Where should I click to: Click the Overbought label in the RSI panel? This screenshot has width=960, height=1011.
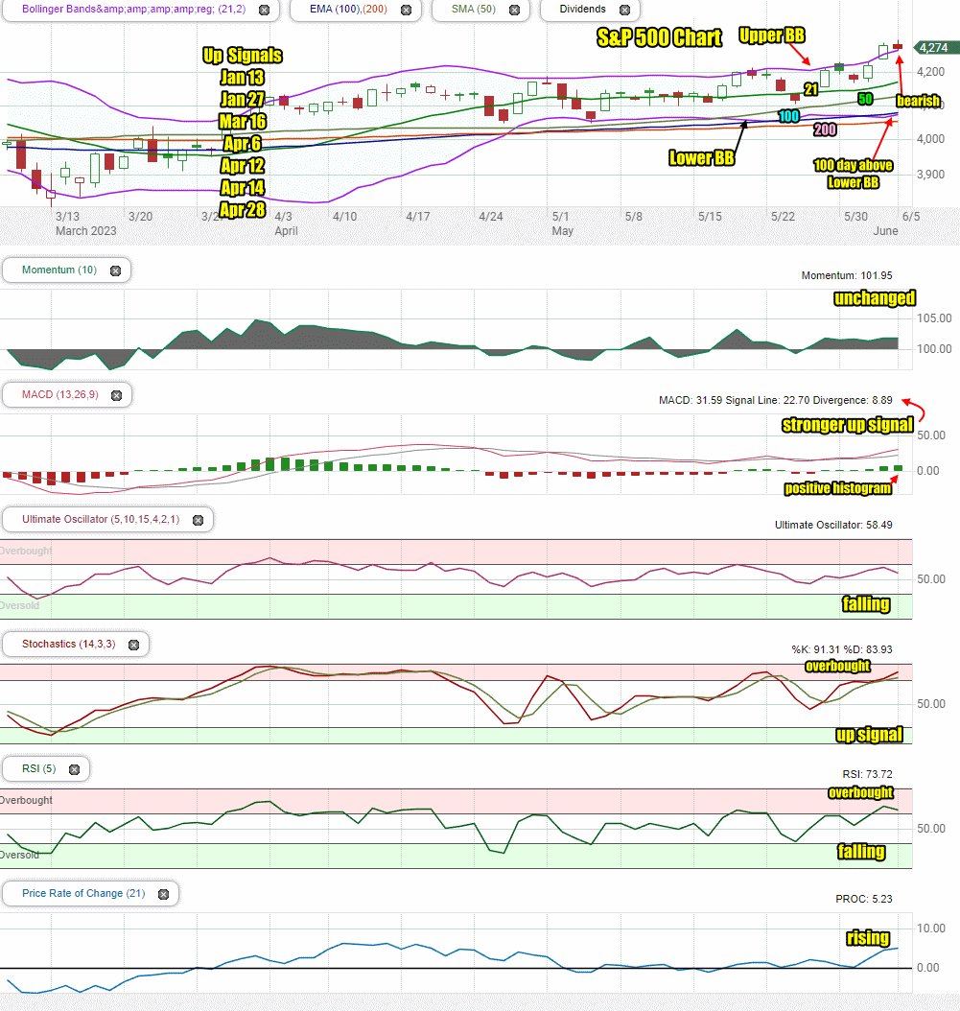[x=27, y=800]
